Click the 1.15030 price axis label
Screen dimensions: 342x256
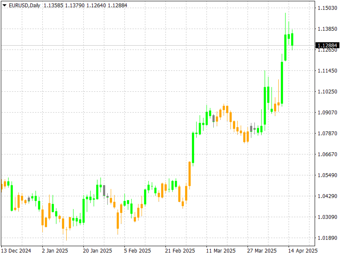(x=327, y=8)
